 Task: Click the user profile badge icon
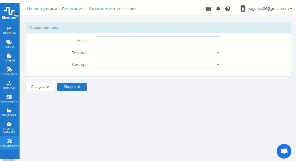point(243,9)
